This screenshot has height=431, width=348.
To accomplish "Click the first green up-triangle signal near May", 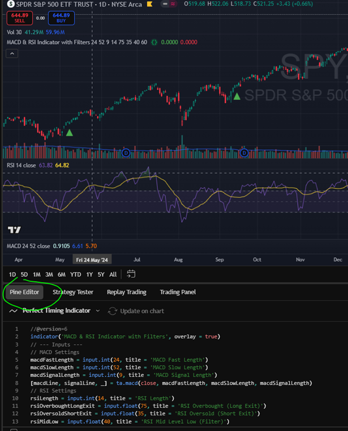I will coord(69,133).
